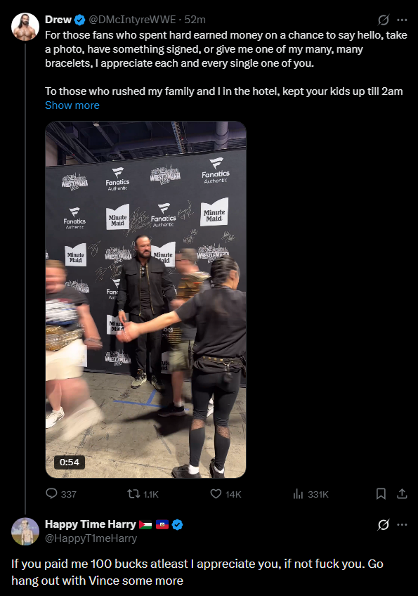Image resolution: width=418 pixels, height=596 pixels.
Task: Expand the post text with Show more
Action: (72, 105)
